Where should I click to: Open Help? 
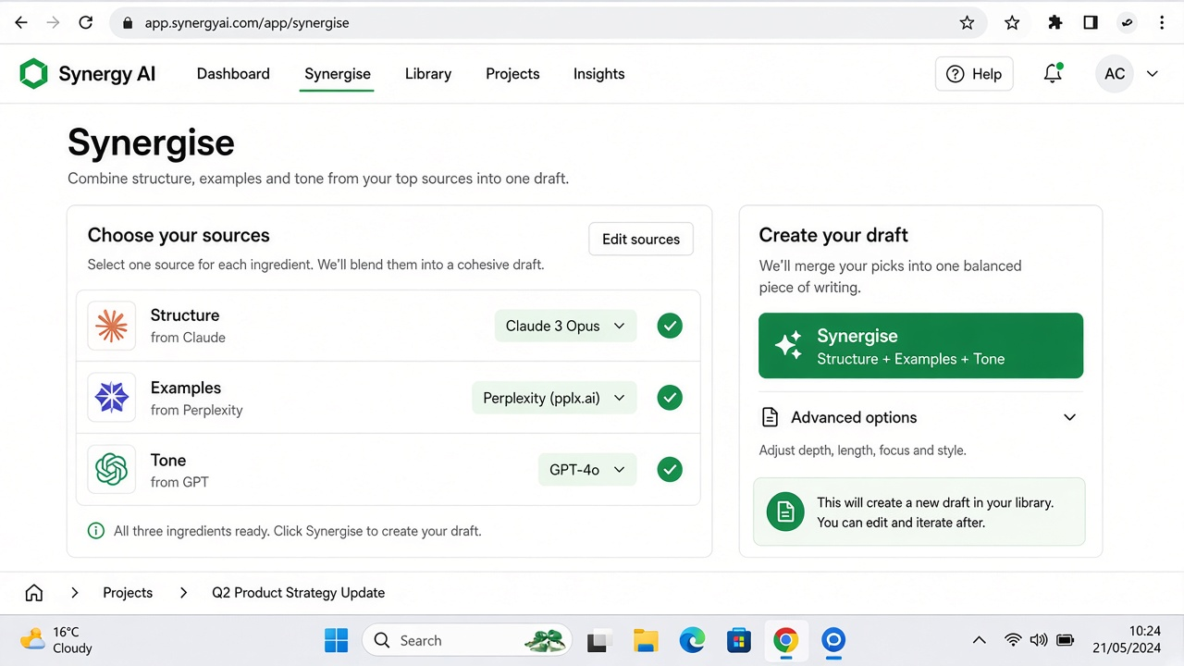coord(974,74)
